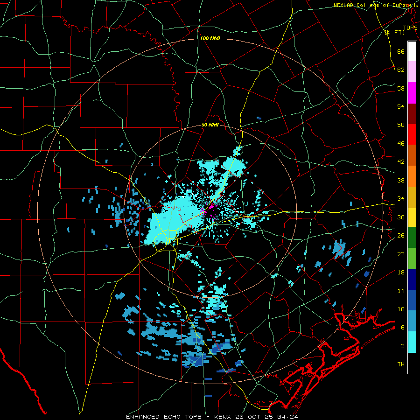Screen dimensions: 420x420
Task: Click the 34 legend scale value
Action: (401, 199)
